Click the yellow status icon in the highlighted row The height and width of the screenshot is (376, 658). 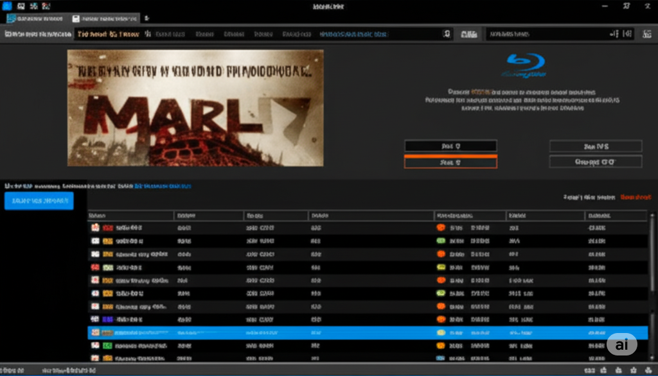441,332
